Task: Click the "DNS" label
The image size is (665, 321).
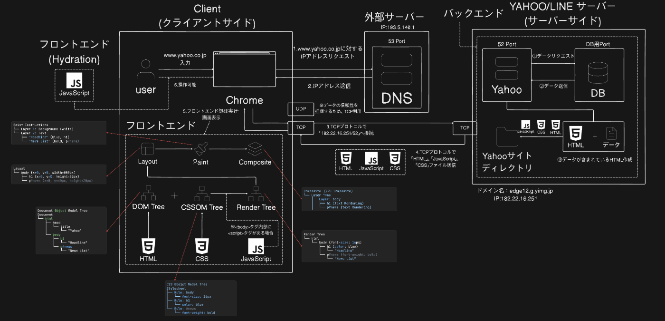Action: [396, 97]
